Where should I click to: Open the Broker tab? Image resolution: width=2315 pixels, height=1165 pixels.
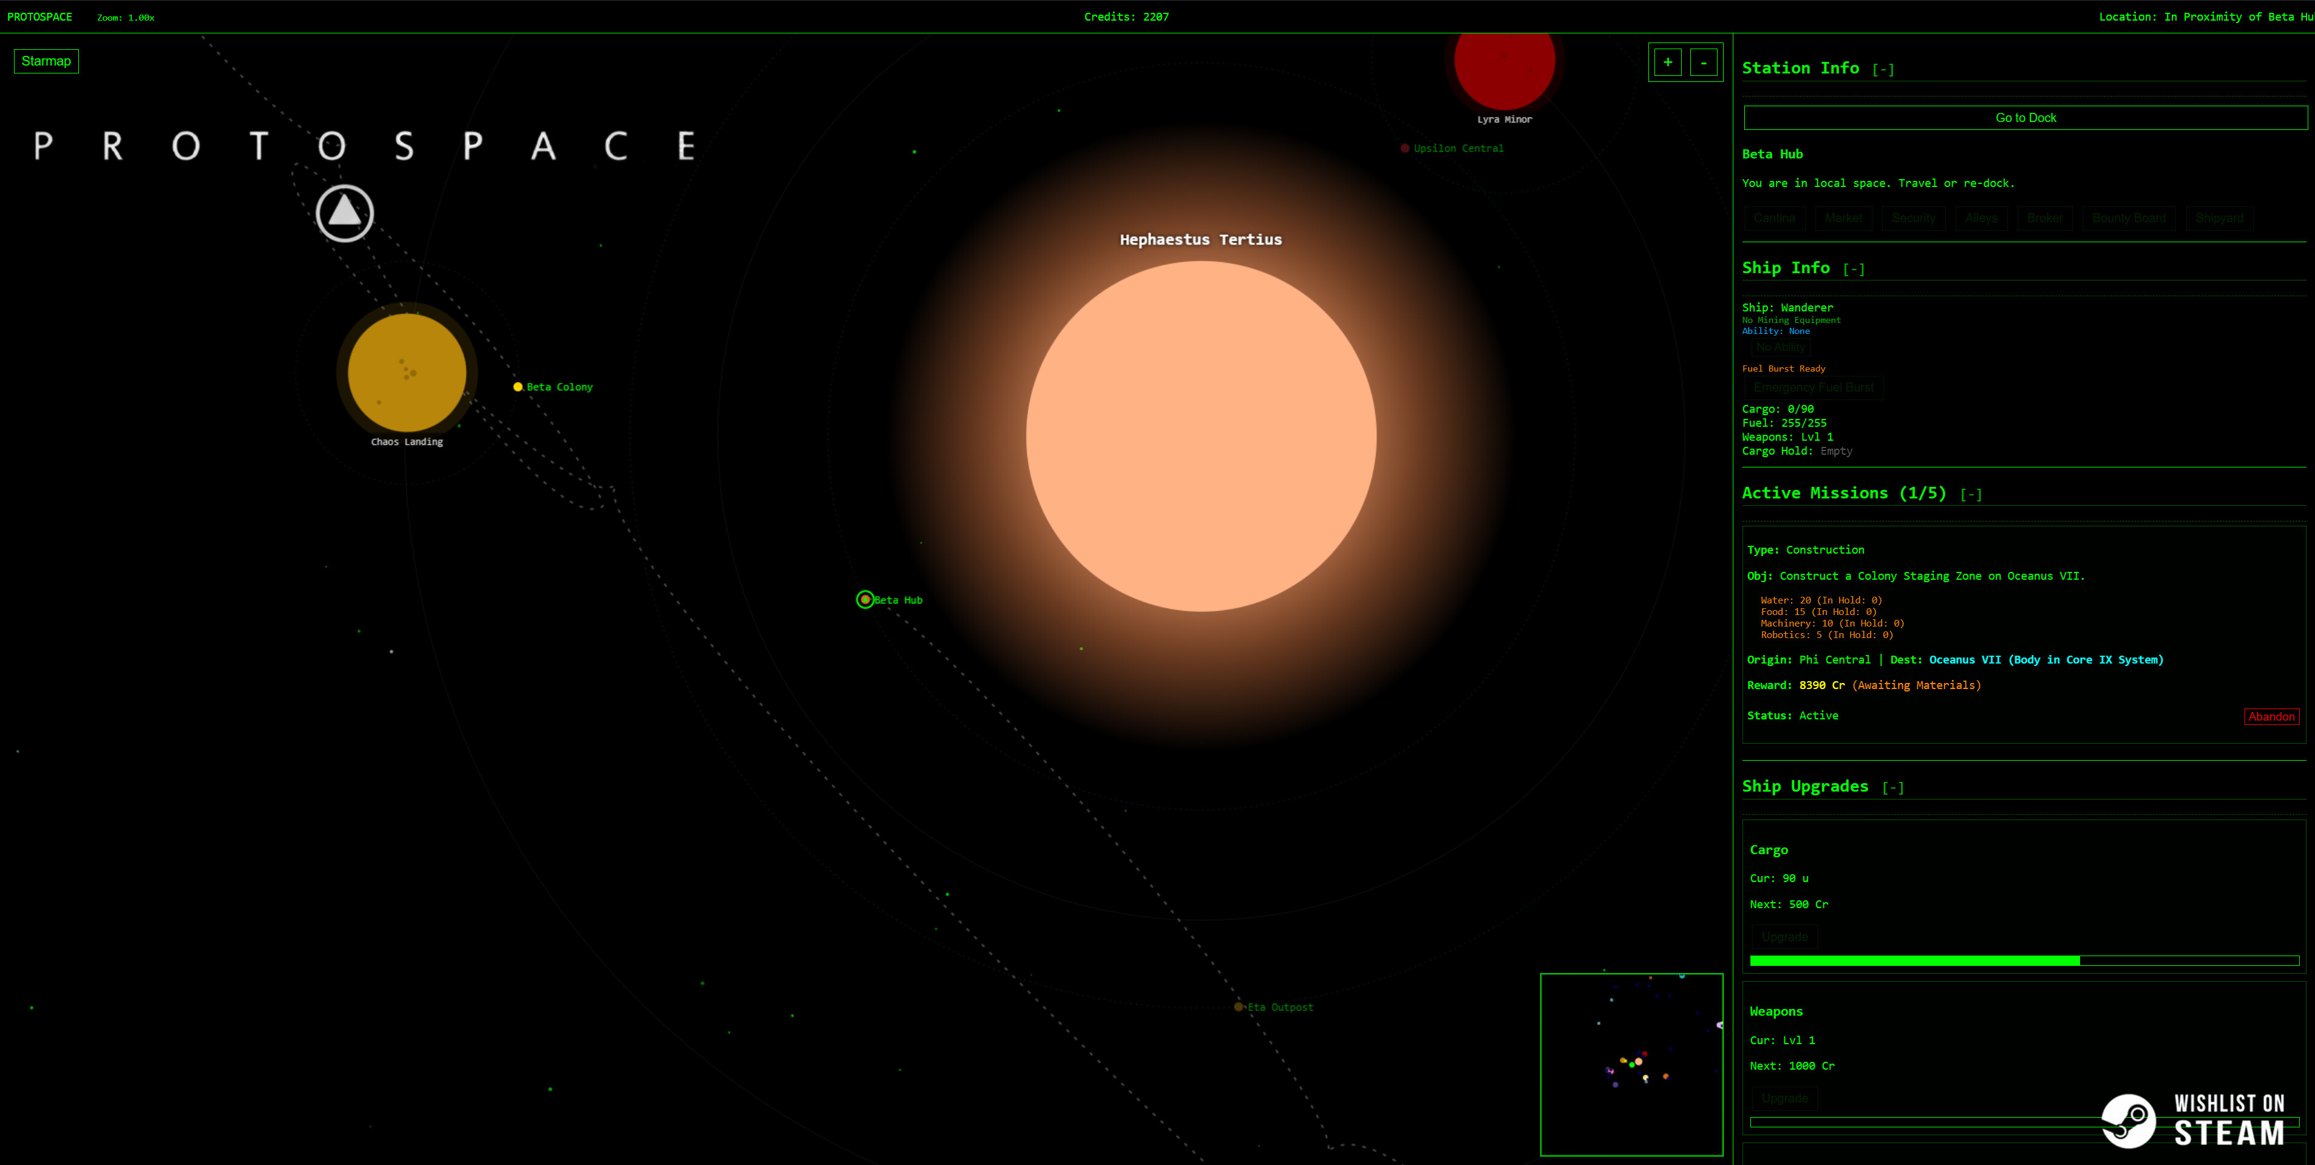pos(2044,219)
